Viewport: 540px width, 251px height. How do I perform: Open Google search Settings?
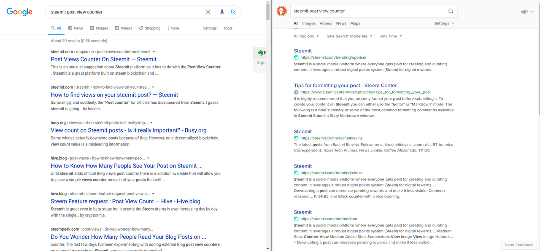pos(210,28)
